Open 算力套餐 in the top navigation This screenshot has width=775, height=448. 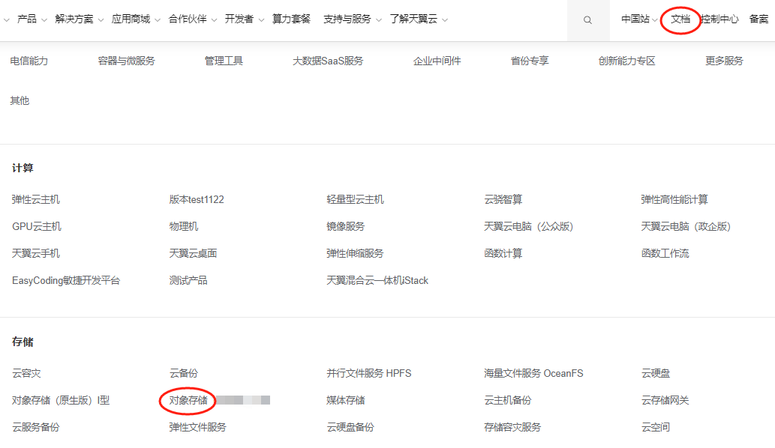291,19
